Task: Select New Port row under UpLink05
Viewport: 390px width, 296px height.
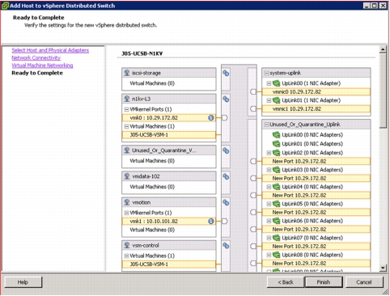Action: (x=316, y=212)
